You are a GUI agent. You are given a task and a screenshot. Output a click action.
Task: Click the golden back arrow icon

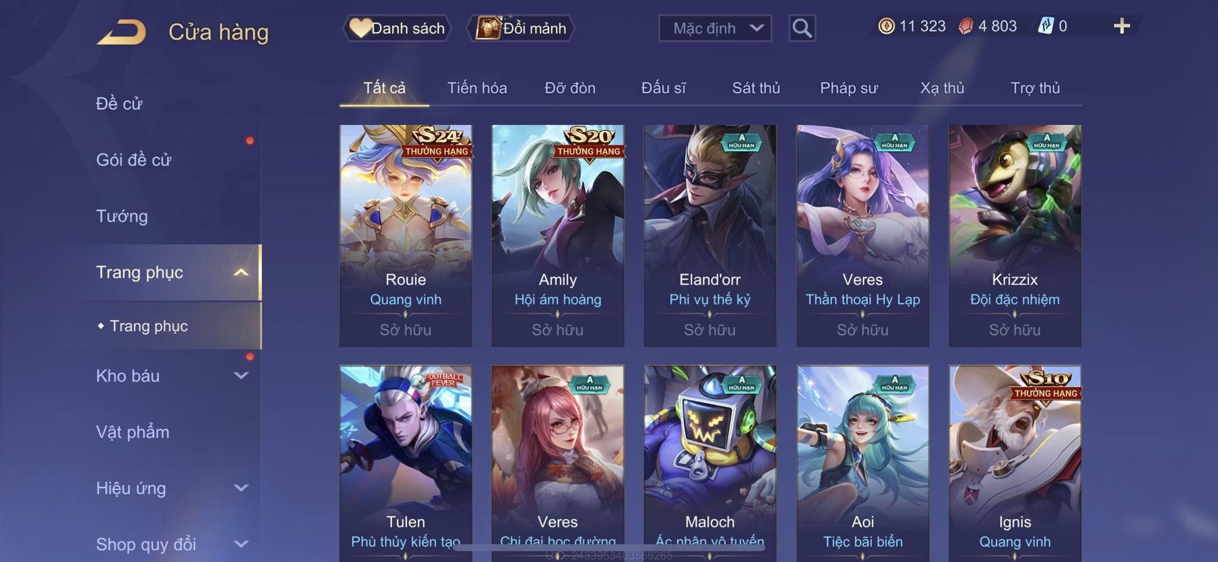coord(121,32)
